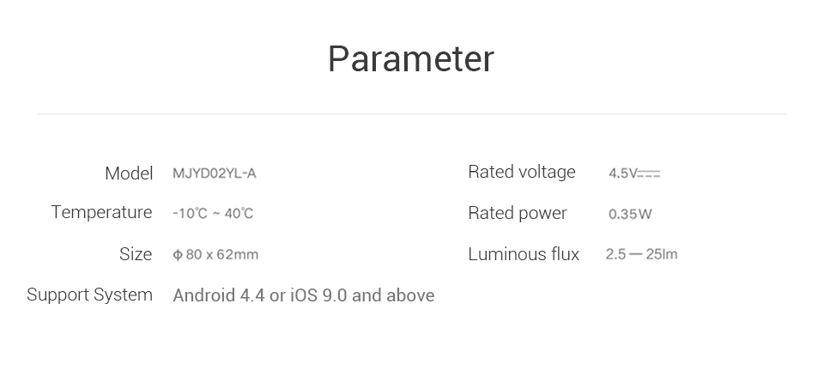This screenshot has width=824, height=377.
Task: Click the 0.35W power value
Action: pyautogui.click(x=630, y=214)
